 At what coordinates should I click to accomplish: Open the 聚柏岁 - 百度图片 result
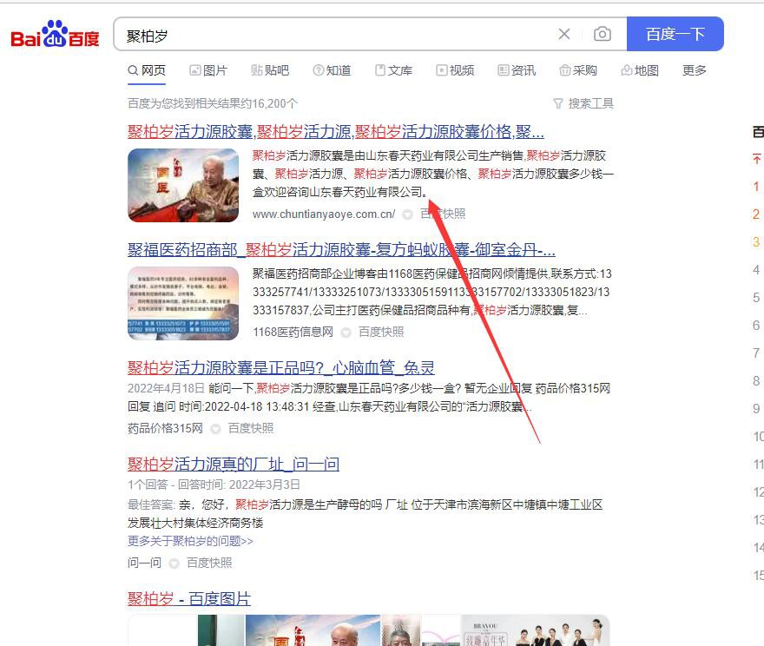[189, 599]
